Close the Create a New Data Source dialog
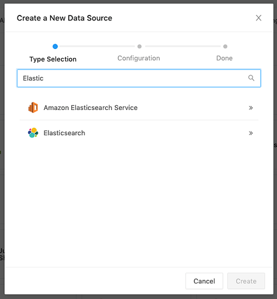 (x=258, y=18)
